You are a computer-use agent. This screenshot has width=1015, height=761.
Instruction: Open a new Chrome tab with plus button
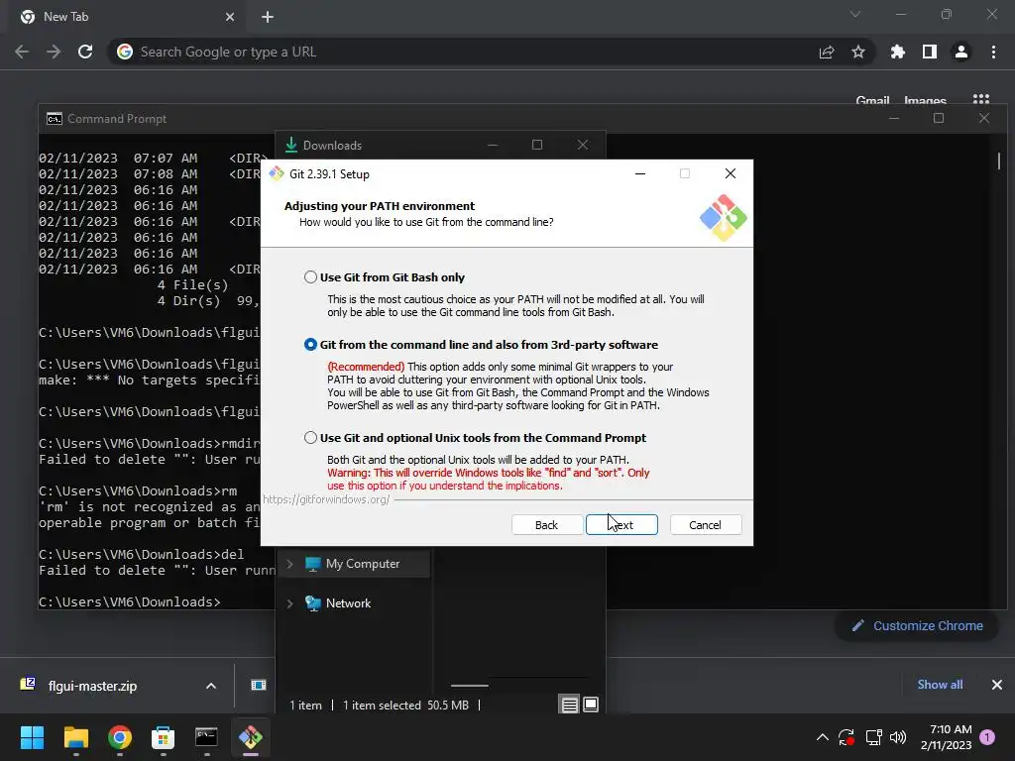pos(268,17)
